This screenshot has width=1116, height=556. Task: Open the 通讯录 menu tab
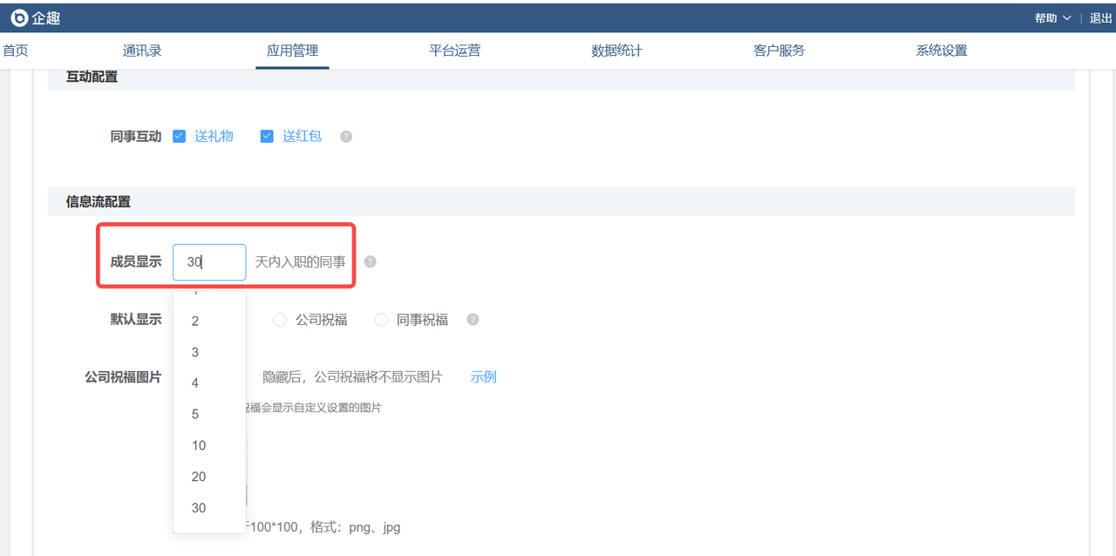tap(142, 51)
